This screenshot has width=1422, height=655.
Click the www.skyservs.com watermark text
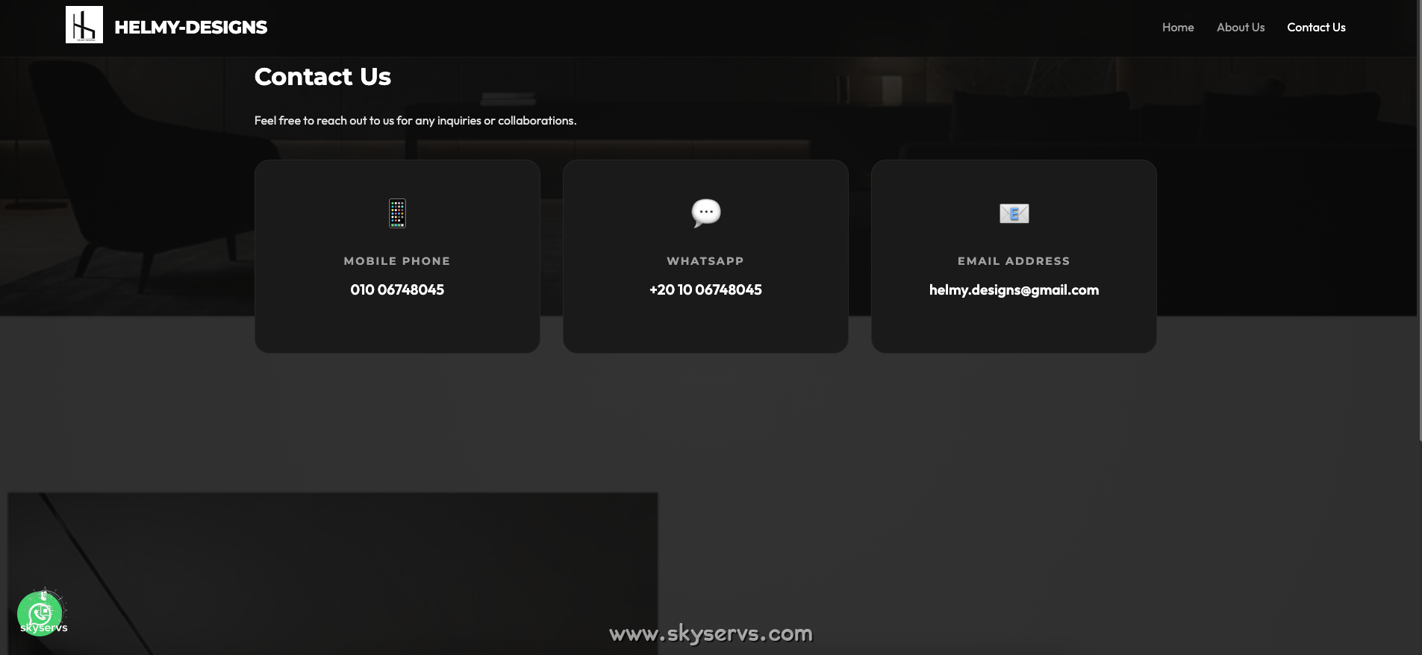point(711,634)
